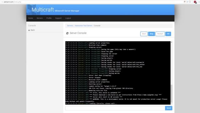This screenshot has width=200, height=113.
Task: Restart the server via Restart button
Action: point(160,34)
